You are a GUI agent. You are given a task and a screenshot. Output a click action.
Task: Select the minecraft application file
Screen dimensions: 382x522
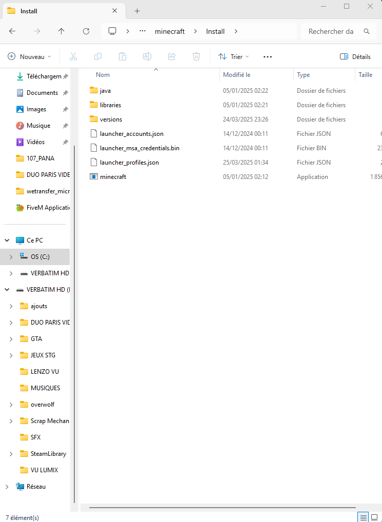pos(113,177)
